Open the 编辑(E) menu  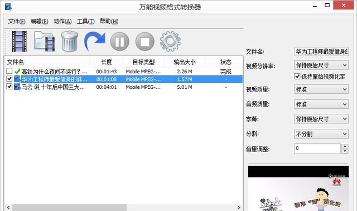[x=40, y=21]
